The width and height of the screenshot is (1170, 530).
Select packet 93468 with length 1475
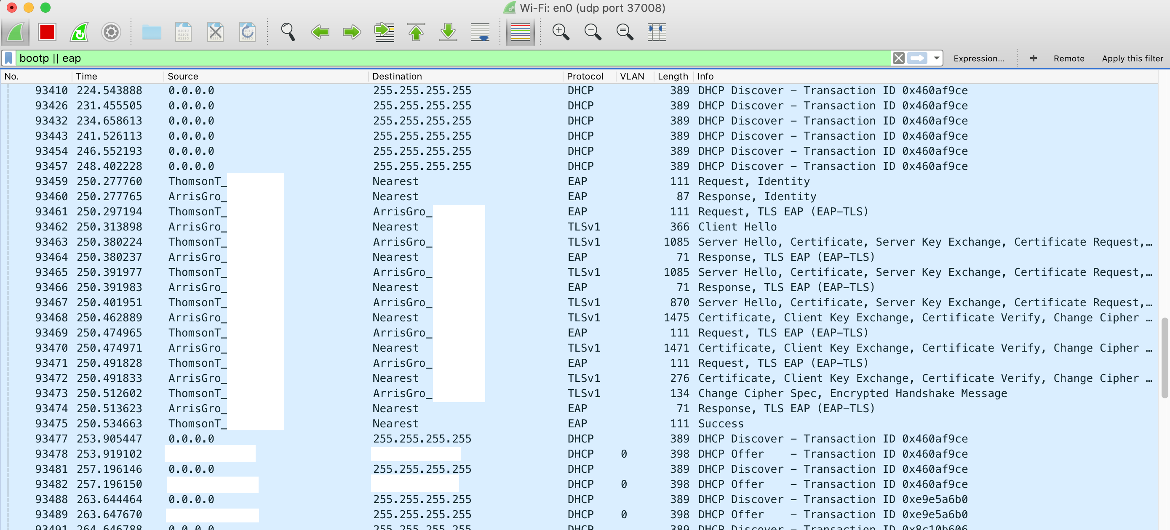point(579,318)
